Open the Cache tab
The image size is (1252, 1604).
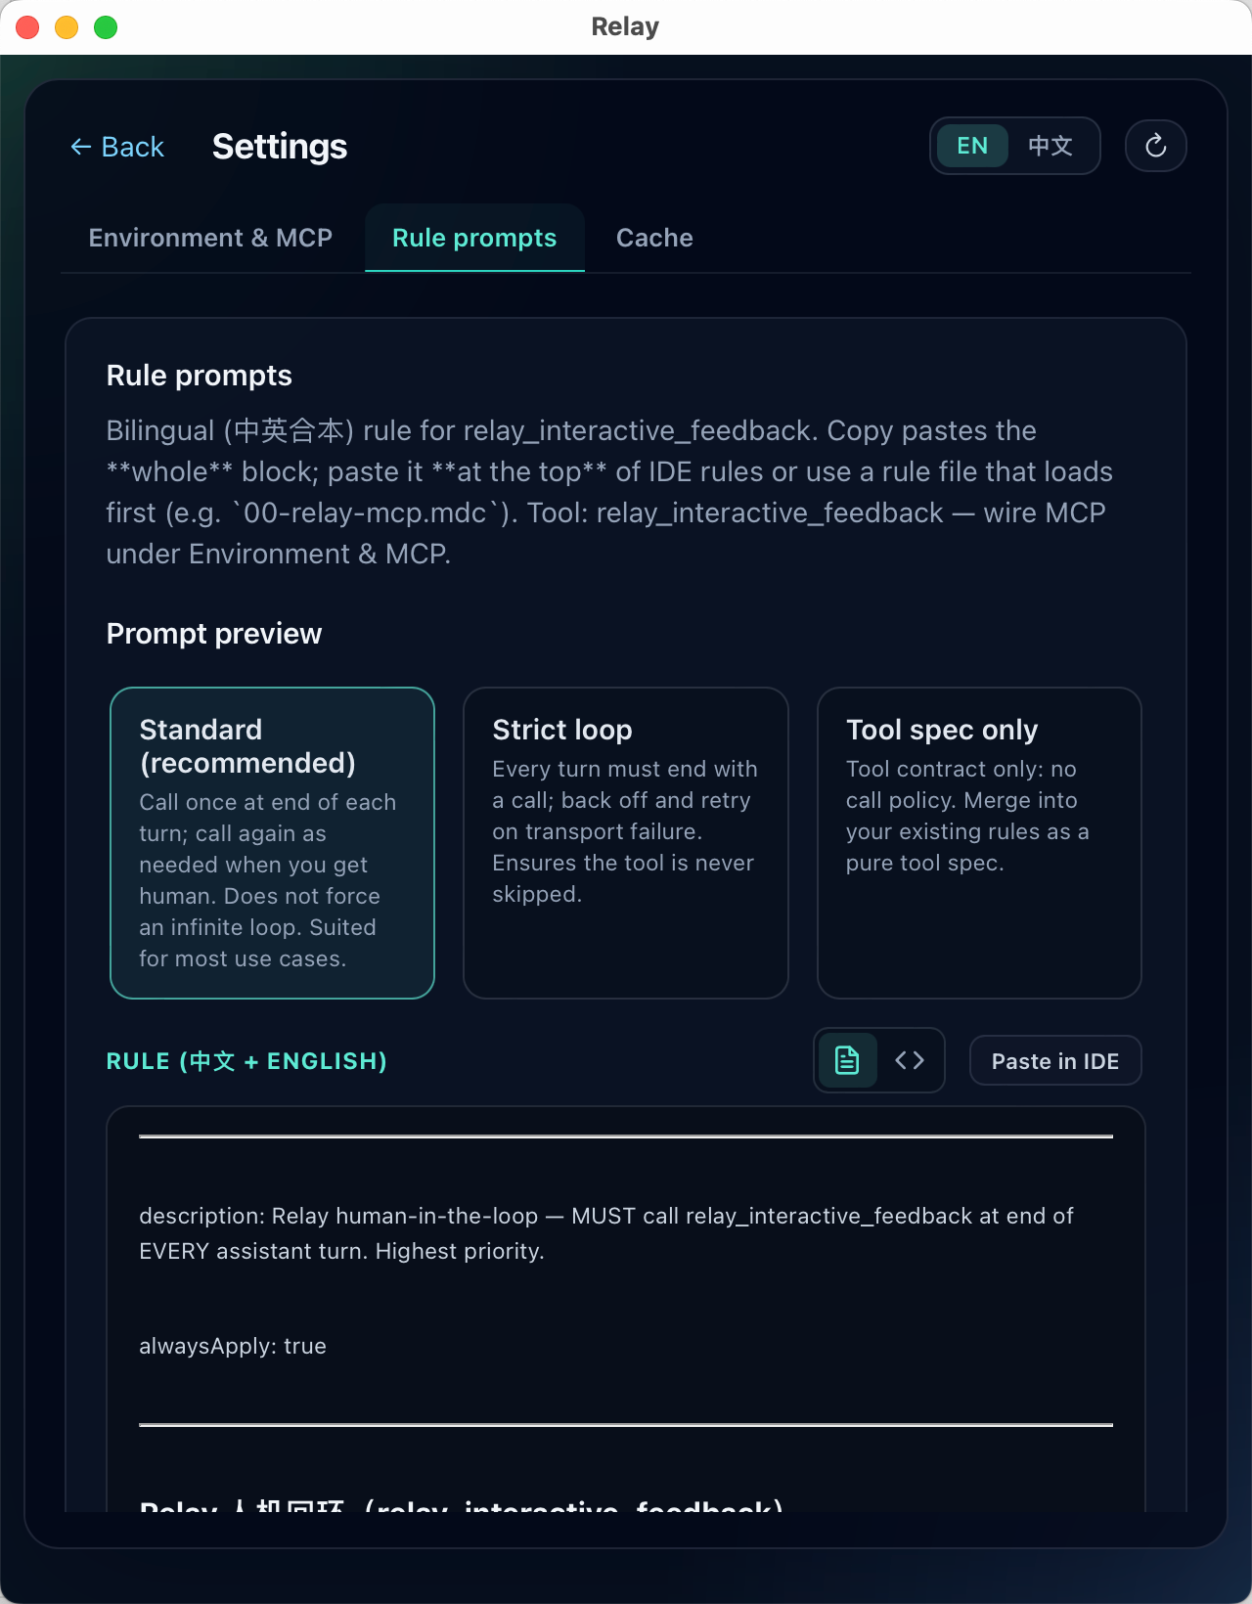(x=653, y=238)
